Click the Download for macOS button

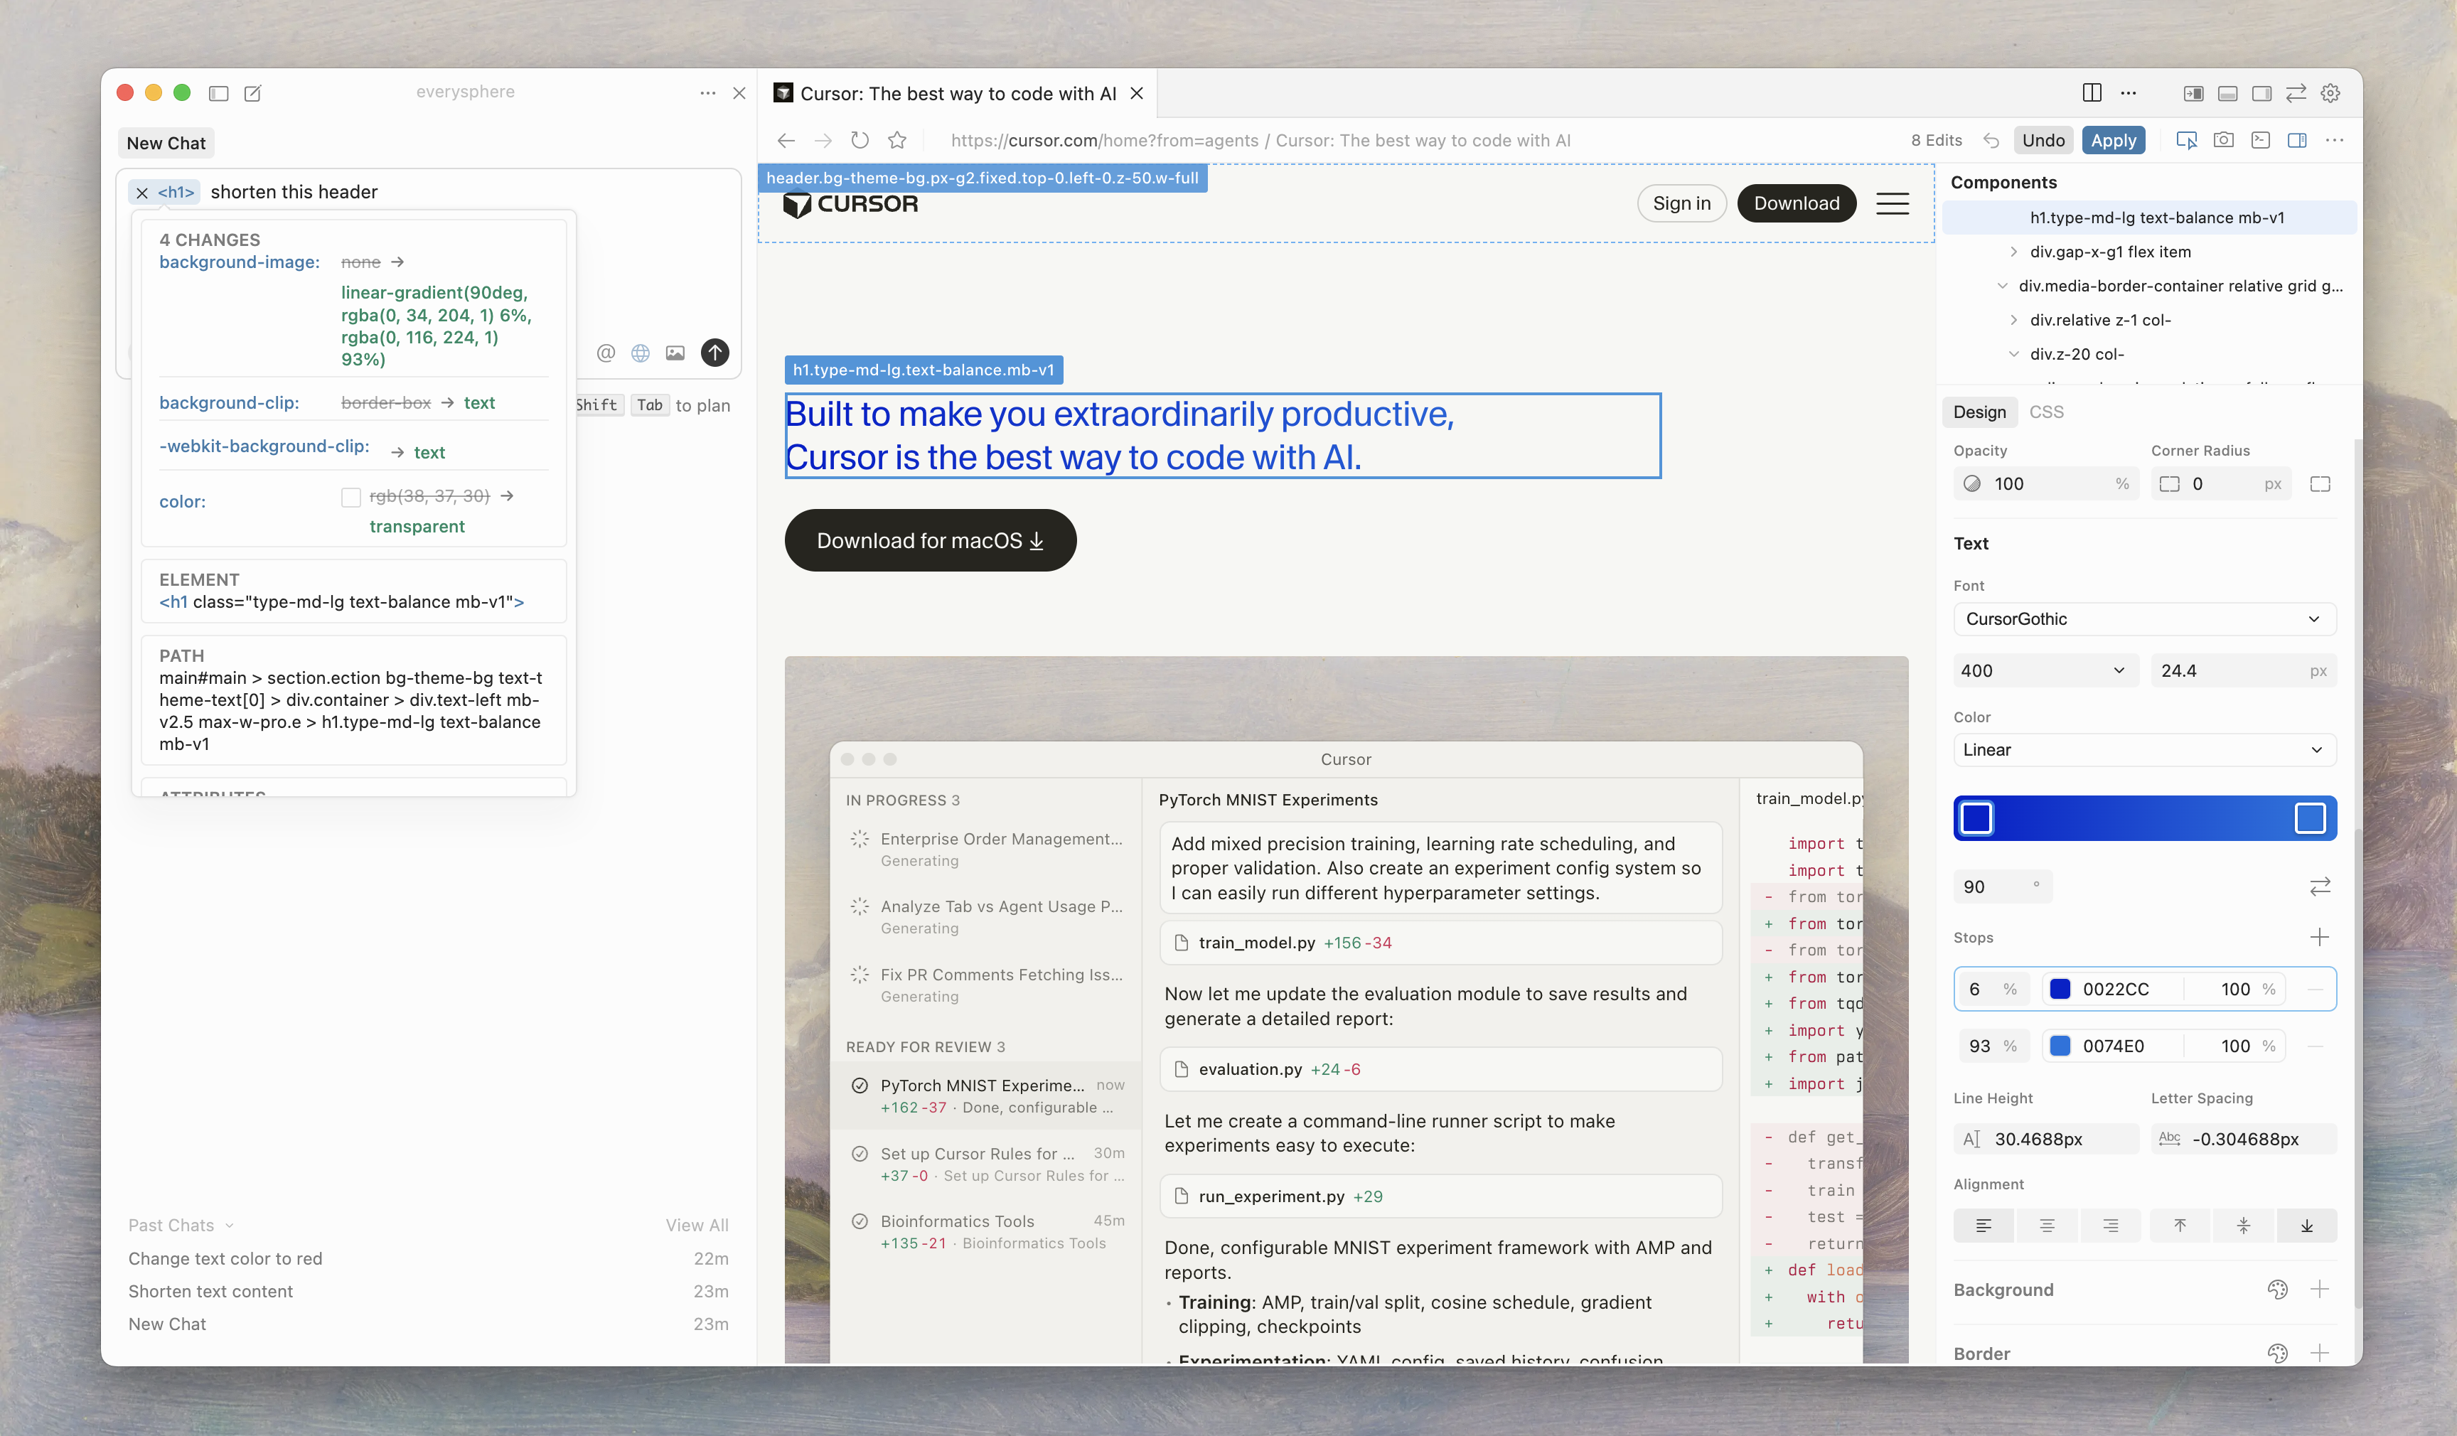pyautogui.click(x=929, y=540)
